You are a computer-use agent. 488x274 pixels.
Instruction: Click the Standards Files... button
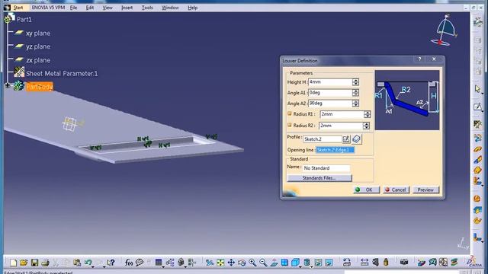click(319, 178)
